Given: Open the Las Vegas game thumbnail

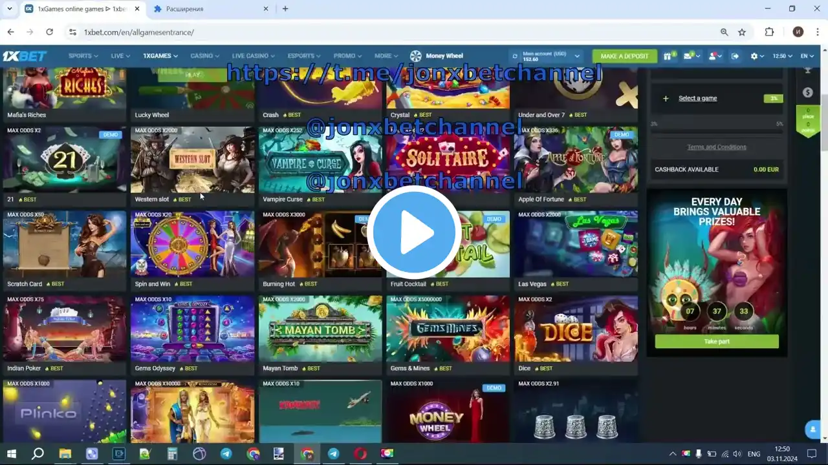Looking at the screenshot, I should coord(576,244).
